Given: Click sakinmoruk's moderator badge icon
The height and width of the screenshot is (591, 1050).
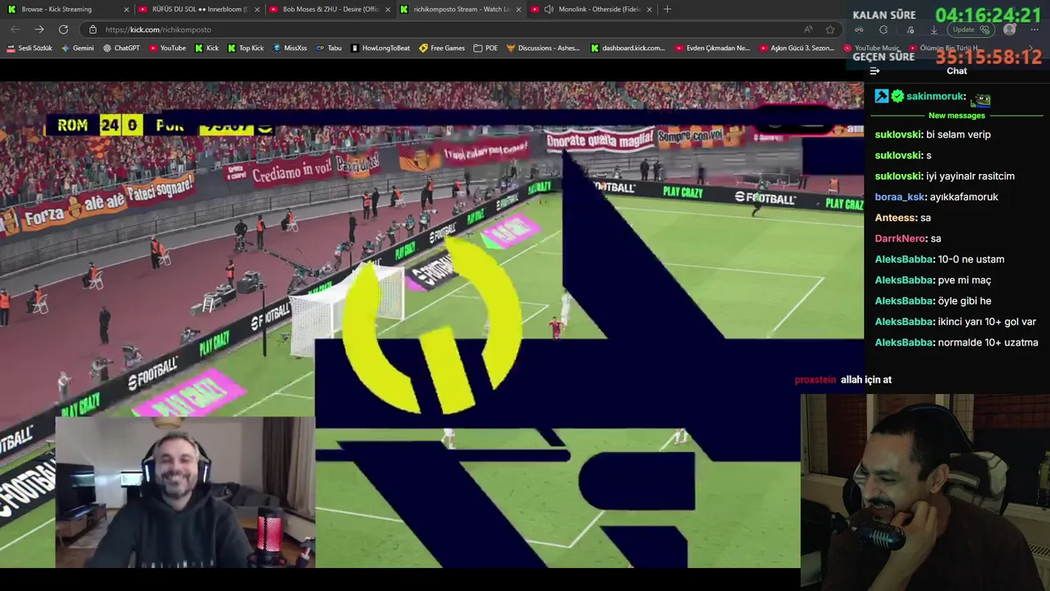Looking at the screenshot, I should point(882,96).
